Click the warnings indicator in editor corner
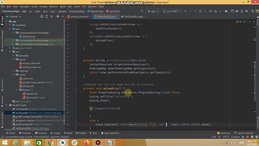The height and width of the screenshot is (146, 259). click(239, 21)
